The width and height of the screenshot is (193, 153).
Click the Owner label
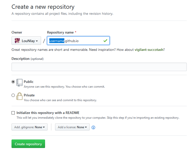coord(17,32)
